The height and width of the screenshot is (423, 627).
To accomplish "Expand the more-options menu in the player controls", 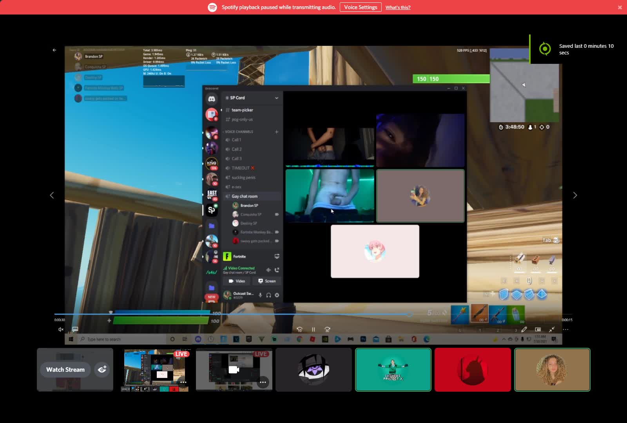I will tap(565, 330).
